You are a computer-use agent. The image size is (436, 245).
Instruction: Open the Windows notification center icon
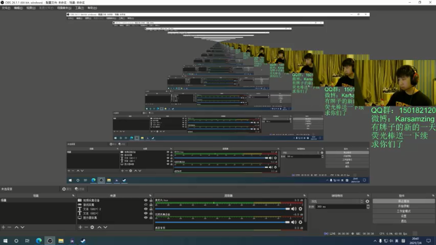pyautogui.click(x=429, y=240)
